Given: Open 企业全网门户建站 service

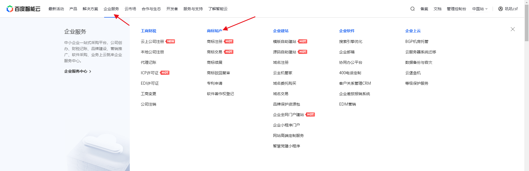Looking at the screenshot, I should pos(288,115).
